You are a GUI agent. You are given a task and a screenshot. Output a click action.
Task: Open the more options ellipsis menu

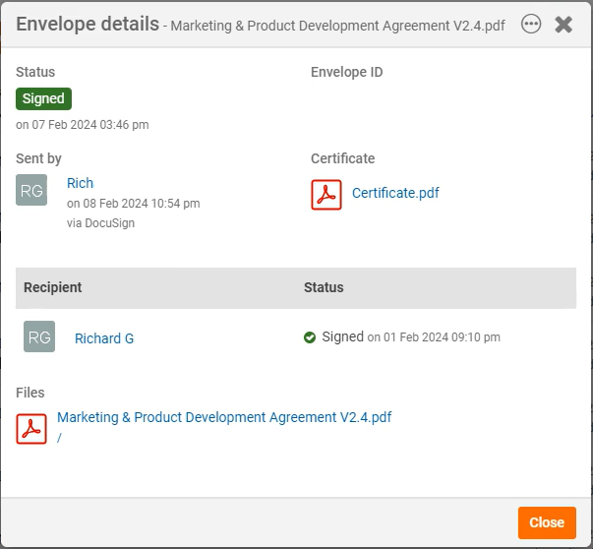pos(531,25)
